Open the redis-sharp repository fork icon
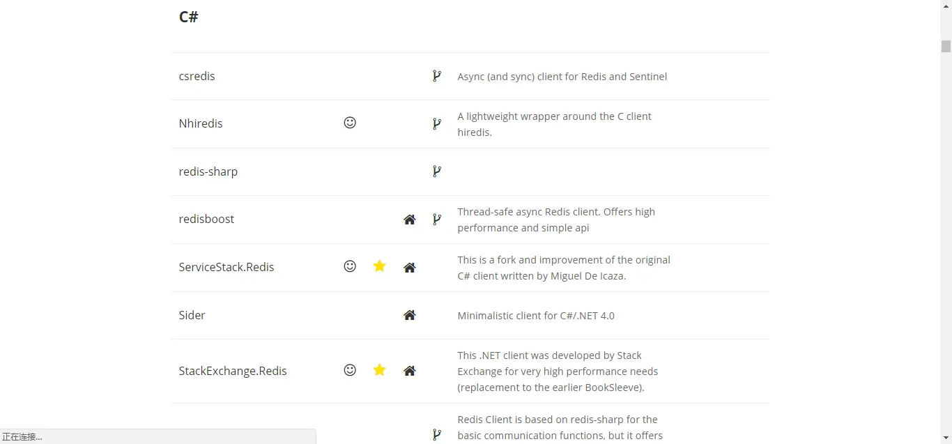Viewport: 952px width, 444px height. [436, 171]
